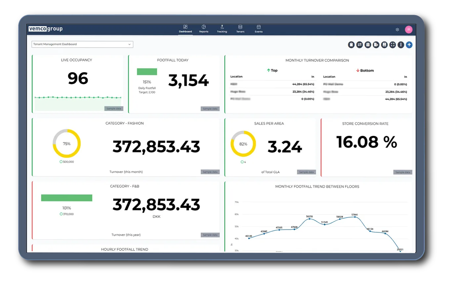Click the blue plus add button
The height and width of the screenshot is (285, 463).
[x=409, y=45]
